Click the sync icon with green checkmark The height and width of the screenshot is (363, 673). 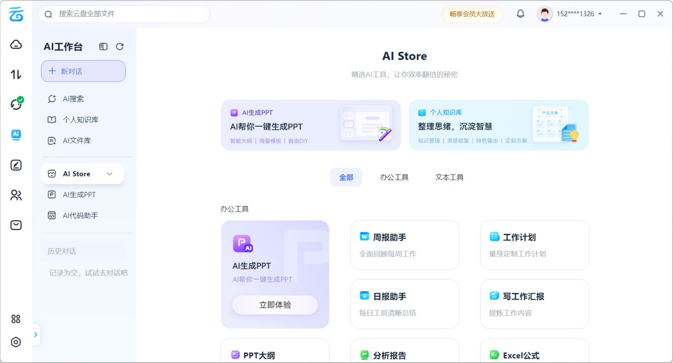[16, 103]
